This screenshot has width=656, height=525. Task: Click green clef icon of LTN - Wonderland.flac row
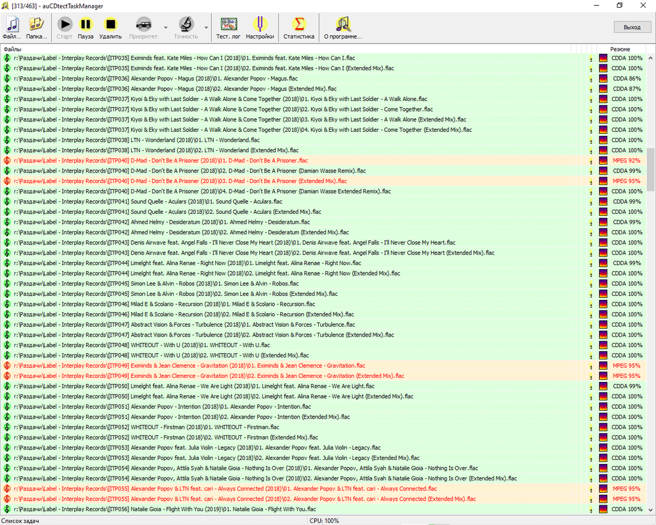(7, 140)
